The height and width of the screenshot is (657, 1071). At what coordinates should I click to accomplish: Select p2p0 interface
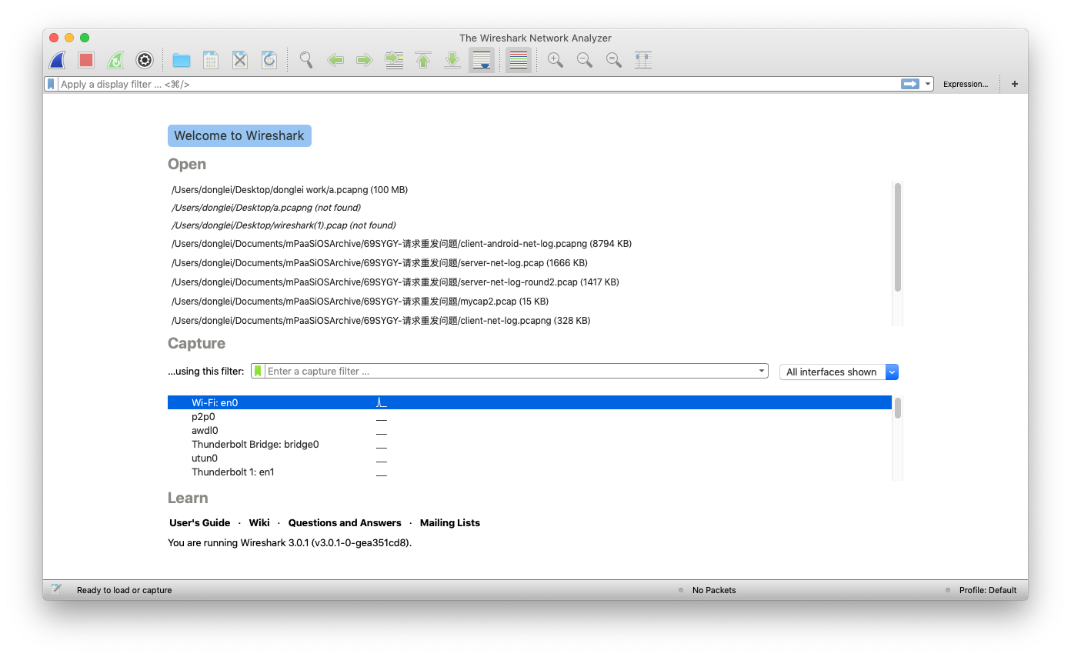tap(529, 417)
